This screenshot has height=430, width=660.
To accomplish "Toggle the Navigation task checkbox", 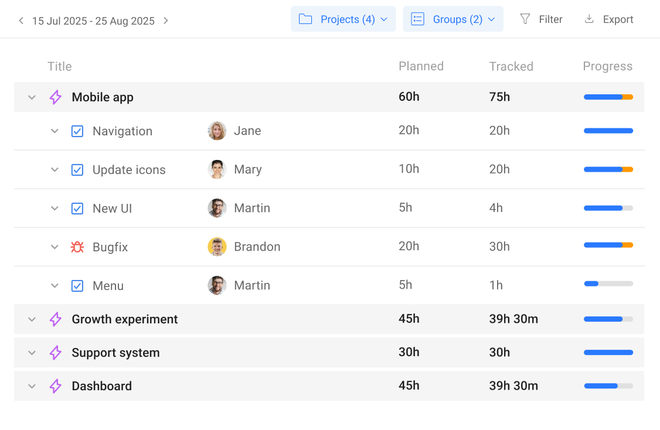I will click(x=77, y=131).
